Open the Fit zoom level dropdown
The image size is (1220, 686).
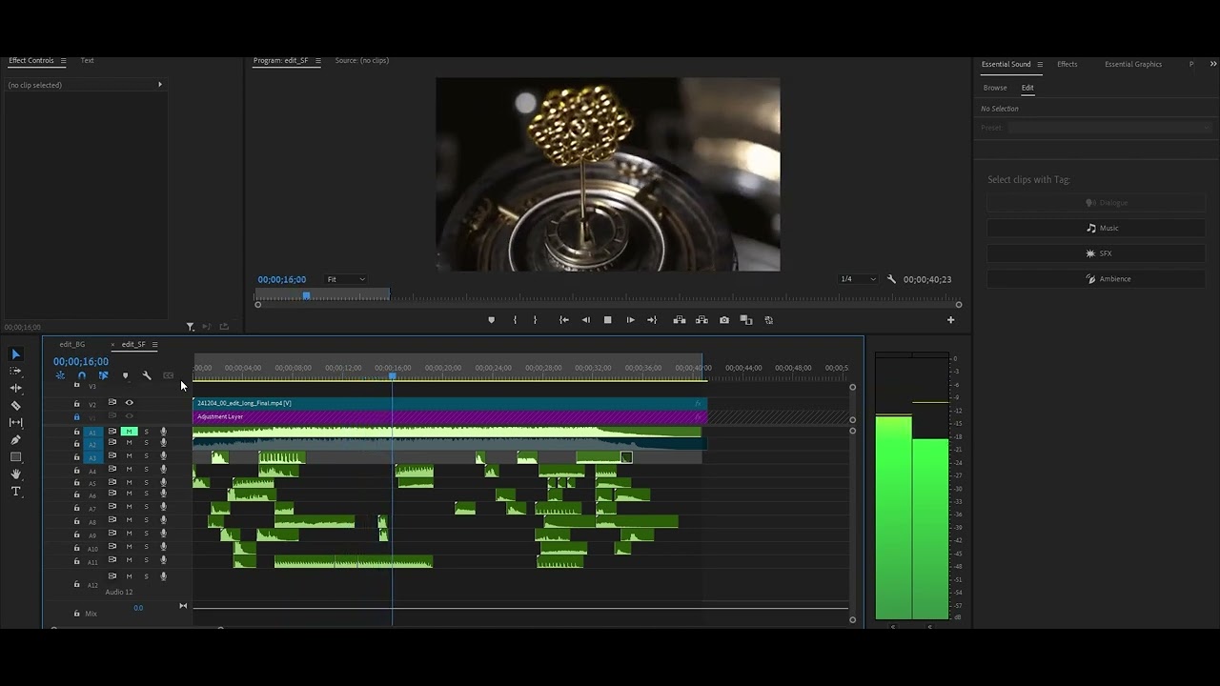346,279
